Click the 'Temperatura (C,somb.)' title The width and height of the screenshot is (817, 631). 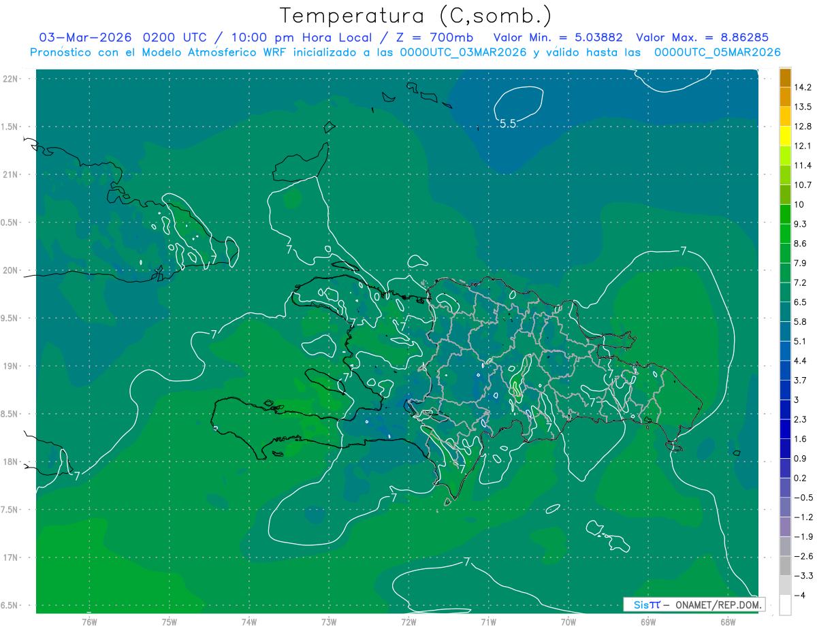pyautogui.click(x=415, y=16)
